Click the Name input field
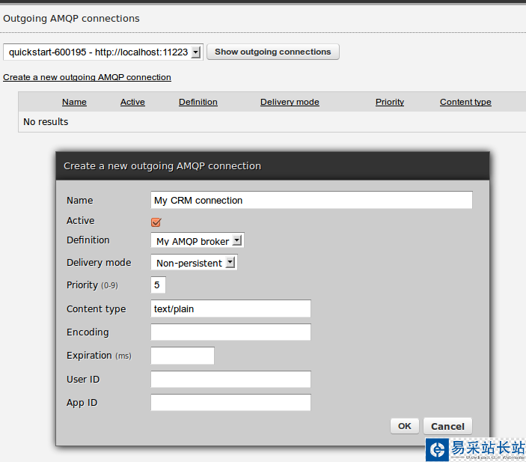Viewport: 526px width, 462px height. (x=311, y=200)
